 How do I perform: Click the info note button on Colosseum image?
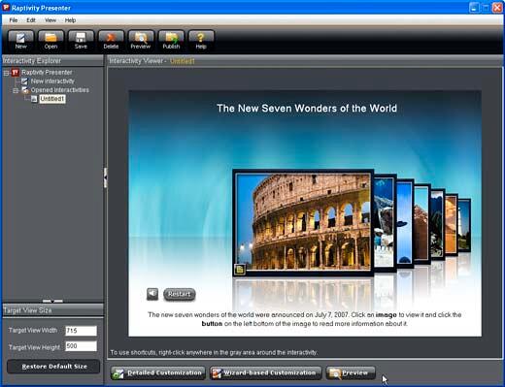click(x=240, y=270)
